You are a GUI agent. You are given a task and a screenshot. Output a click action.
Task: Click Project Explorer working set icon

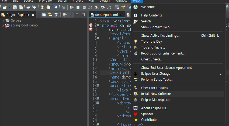tap(65, 15)
